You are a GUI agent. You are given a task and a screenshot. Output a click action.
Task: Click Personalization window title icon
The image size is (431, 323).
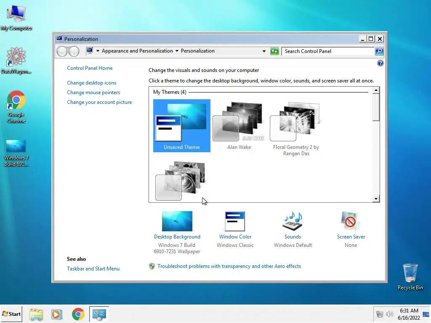(59, 39)
